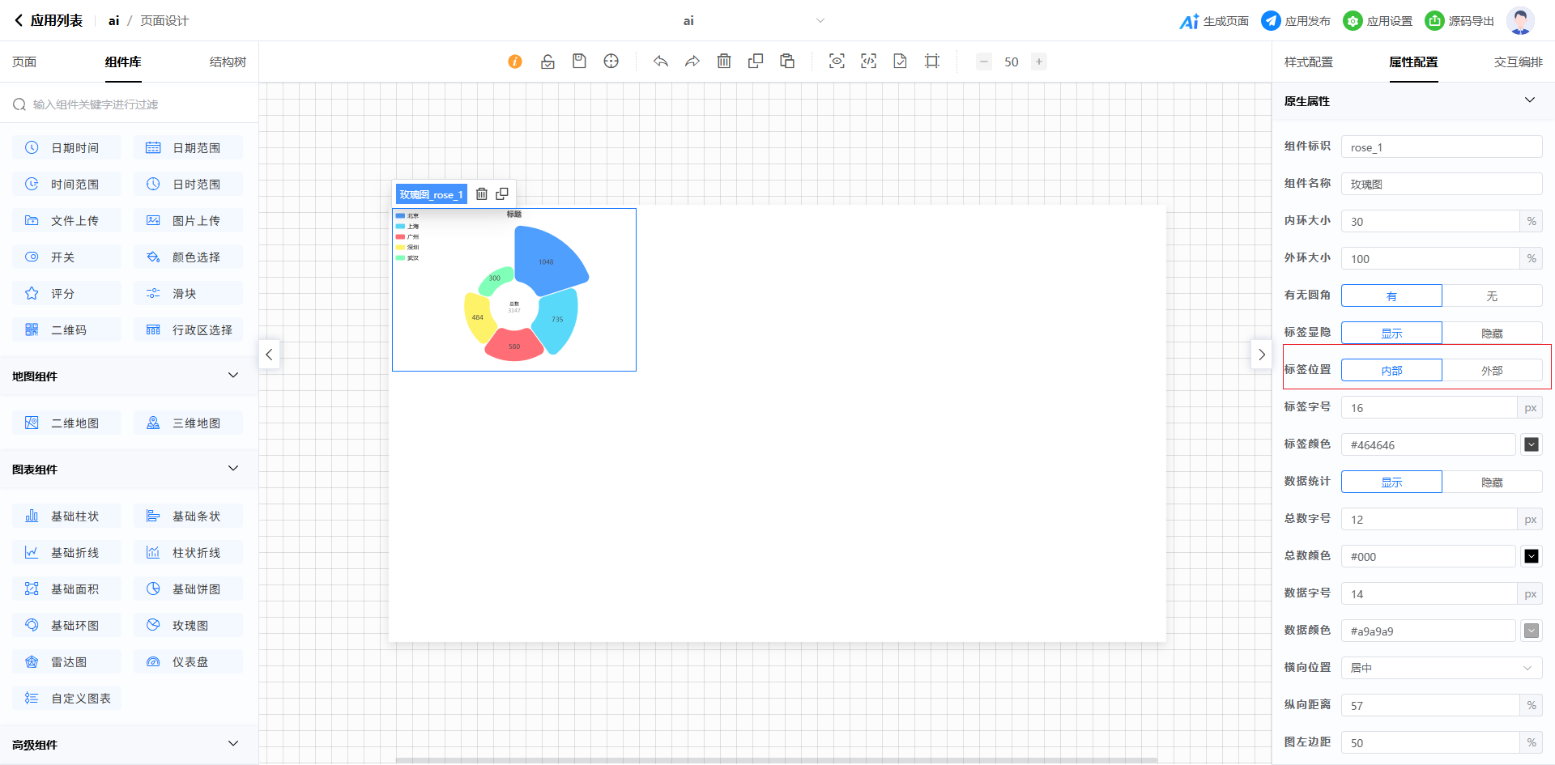Open the 标签颜色 color swatch
Viewport: 1555px width, 765px height.
click(x=1531, y=445)
